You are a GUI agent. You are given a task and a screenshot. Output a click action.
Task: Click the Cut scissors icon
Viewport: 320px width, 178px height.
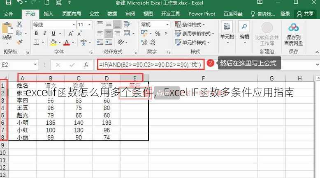(19, 25)
